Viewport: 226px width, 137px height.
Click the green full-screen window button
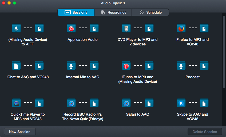click(x=14, y=3)
